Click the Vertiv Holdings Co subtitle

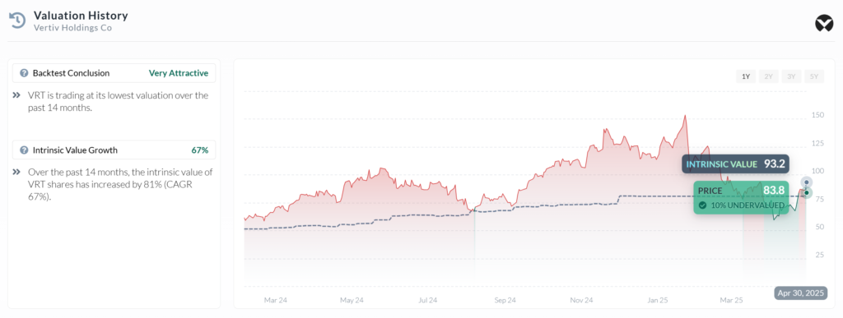pos(72,28)
